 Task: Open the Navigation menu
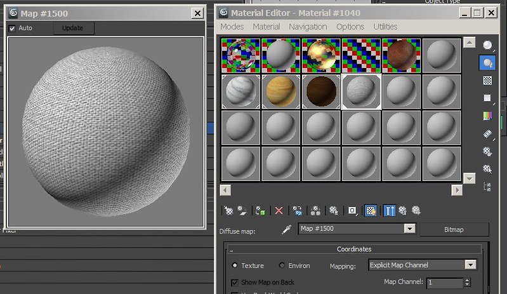(308, 27)
